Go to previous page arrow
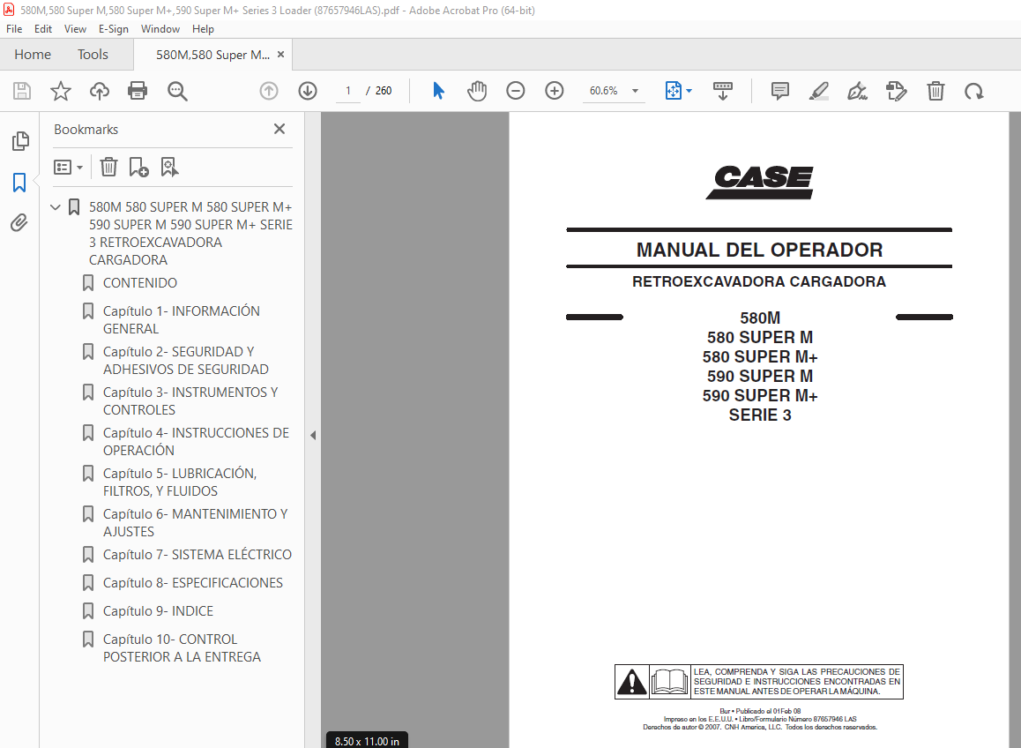The height and width of the screenshot is (748, 1021). [x=269, y=91]
